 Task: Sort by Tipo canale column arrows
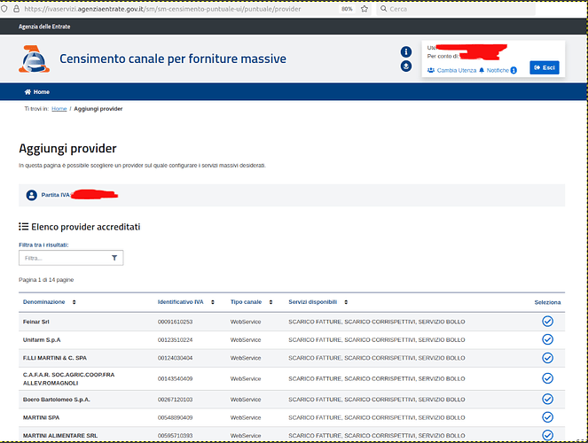point(270,302)
